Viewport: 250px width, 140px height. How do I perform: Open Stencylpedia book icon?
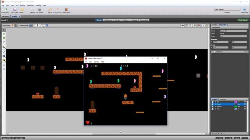click(x=66, y=10)
